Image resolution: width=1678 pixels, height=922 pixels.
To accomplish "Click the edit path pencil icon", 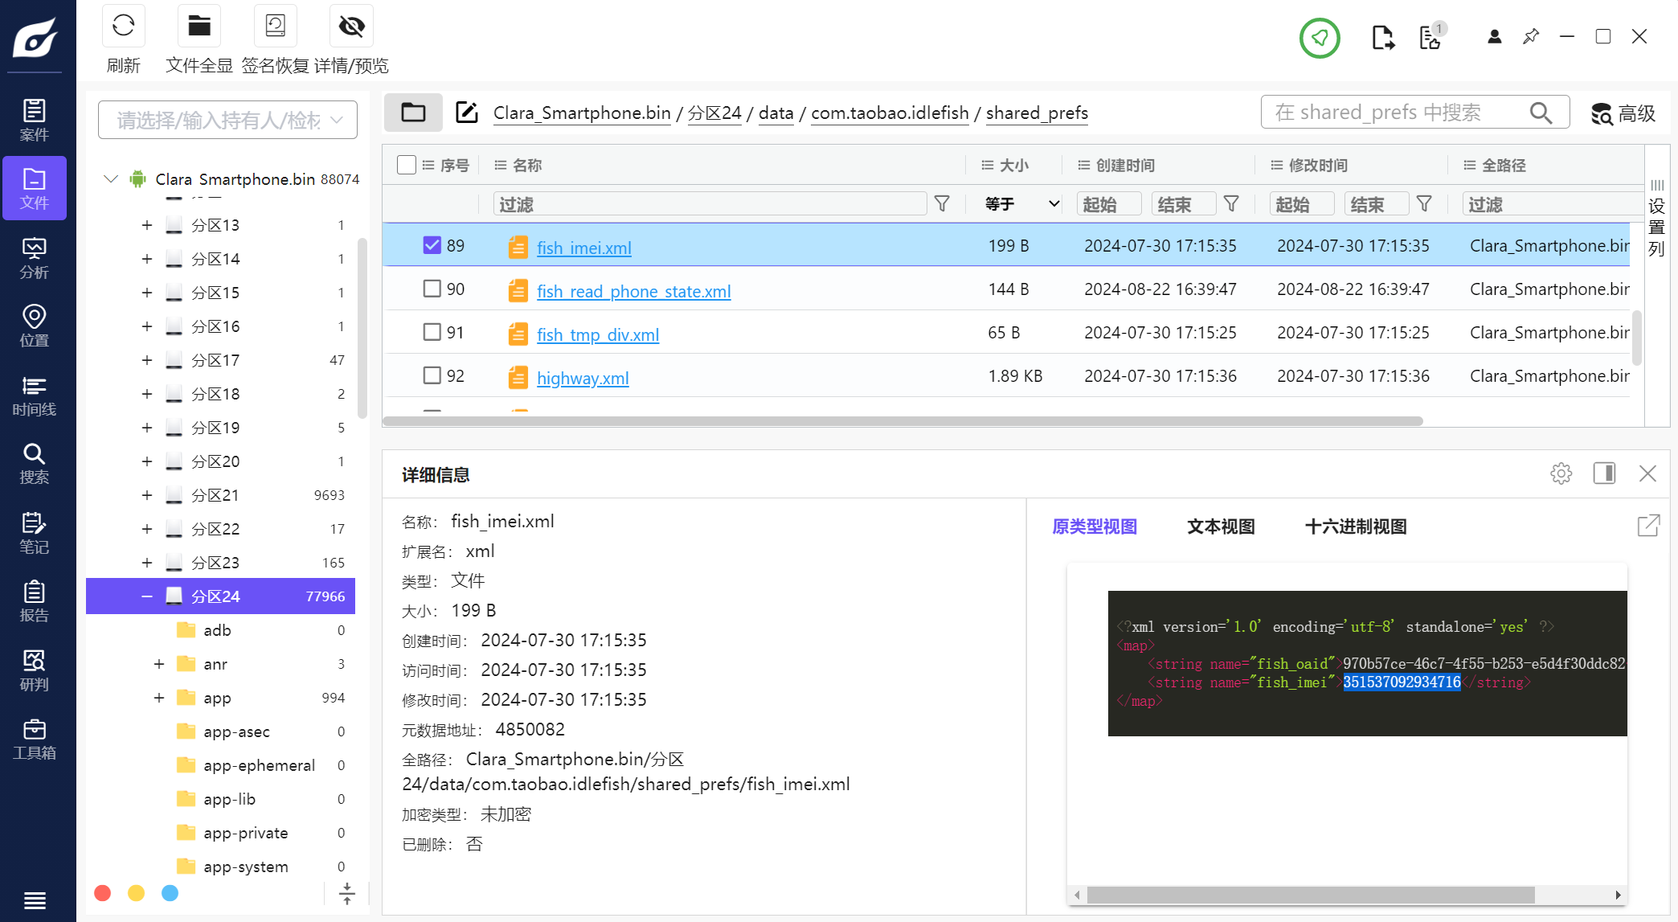I will point(467,113).
